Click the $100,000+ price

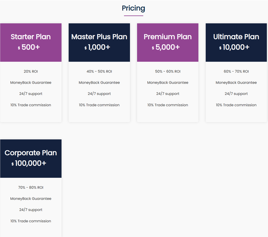[29, 163]
